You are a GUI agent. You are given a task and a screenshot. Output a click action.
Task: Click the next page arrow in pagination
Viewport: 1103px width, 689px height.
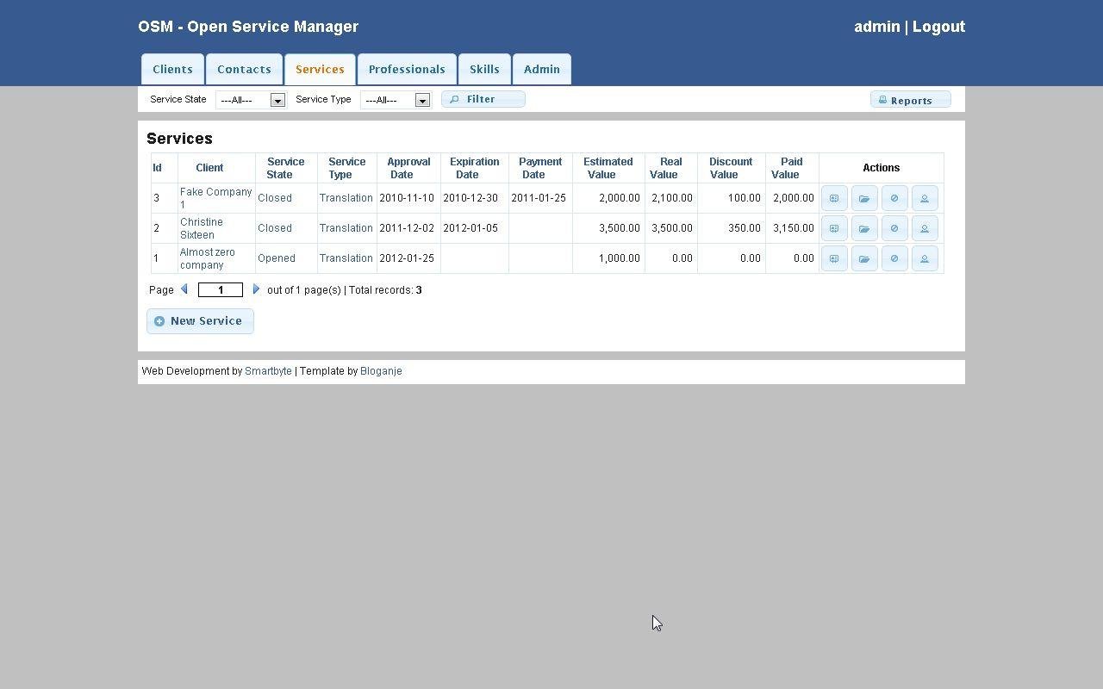[256, 289]
